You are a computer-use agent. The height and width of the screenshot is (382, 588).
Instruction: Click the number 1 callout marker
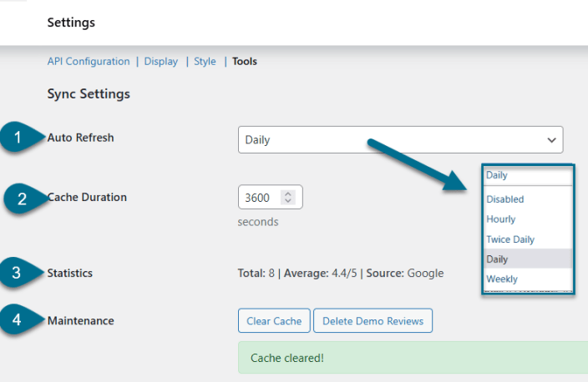pyautogui.click(x=18, y=138)
